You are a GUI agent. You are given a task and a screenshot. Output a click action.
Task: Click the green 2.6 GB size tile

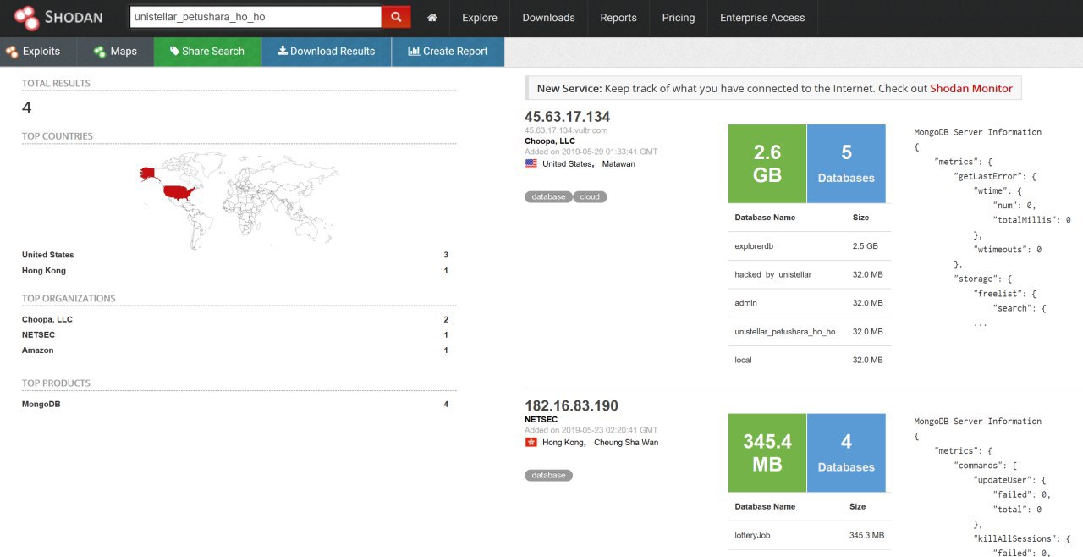[767, 163]
